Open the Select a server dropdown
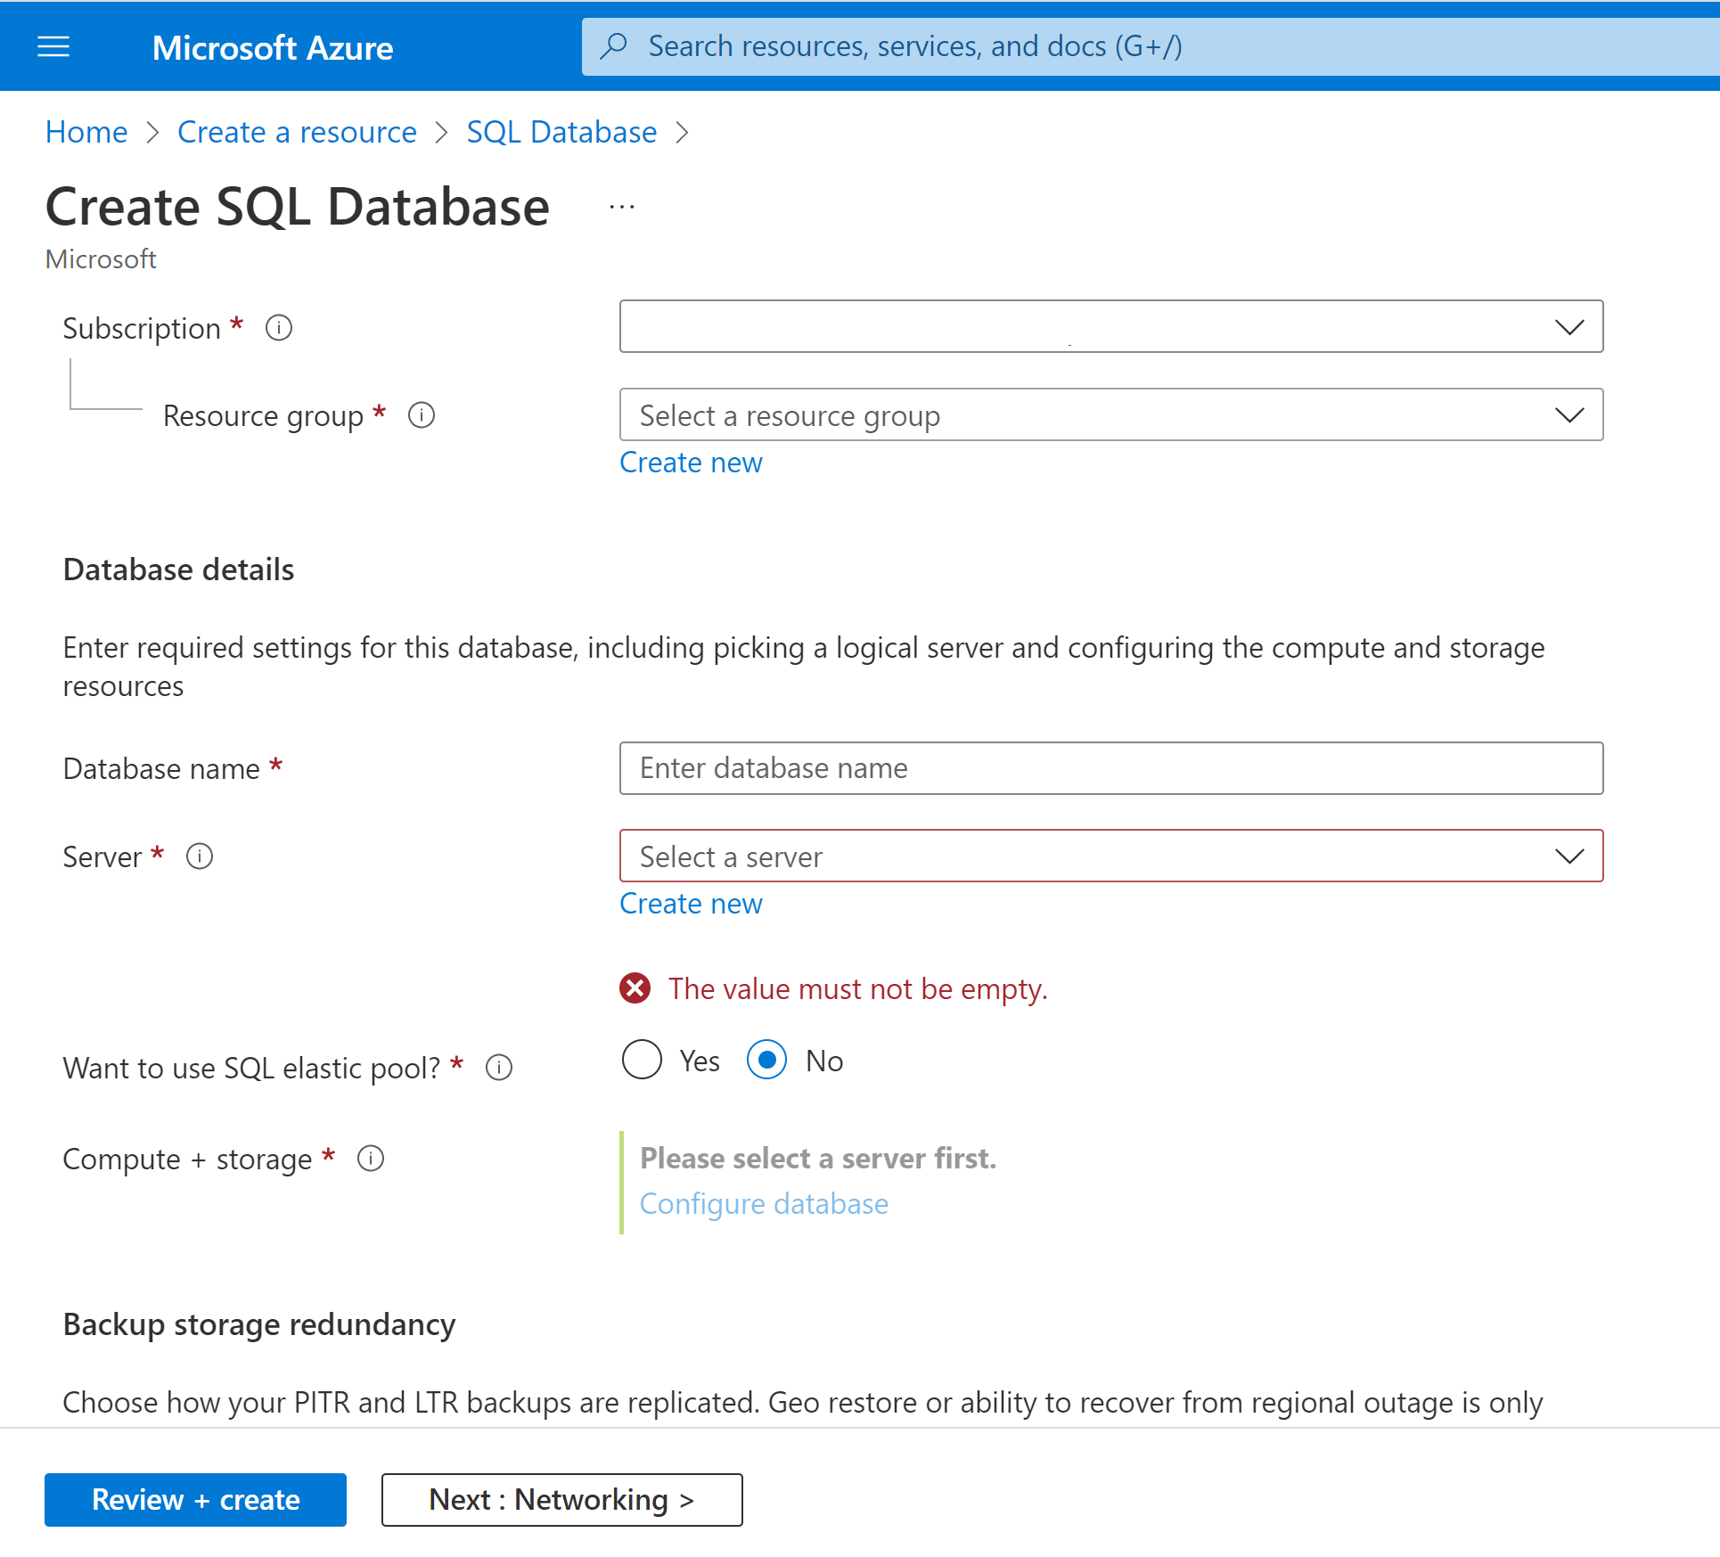 click(1110, 856)
